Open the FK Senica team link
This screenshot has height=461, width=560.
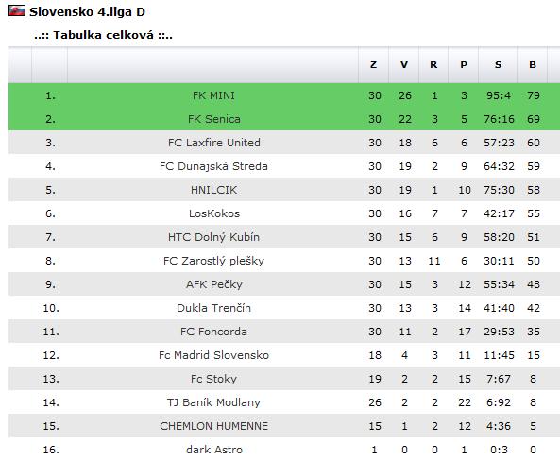pos(214,119)
